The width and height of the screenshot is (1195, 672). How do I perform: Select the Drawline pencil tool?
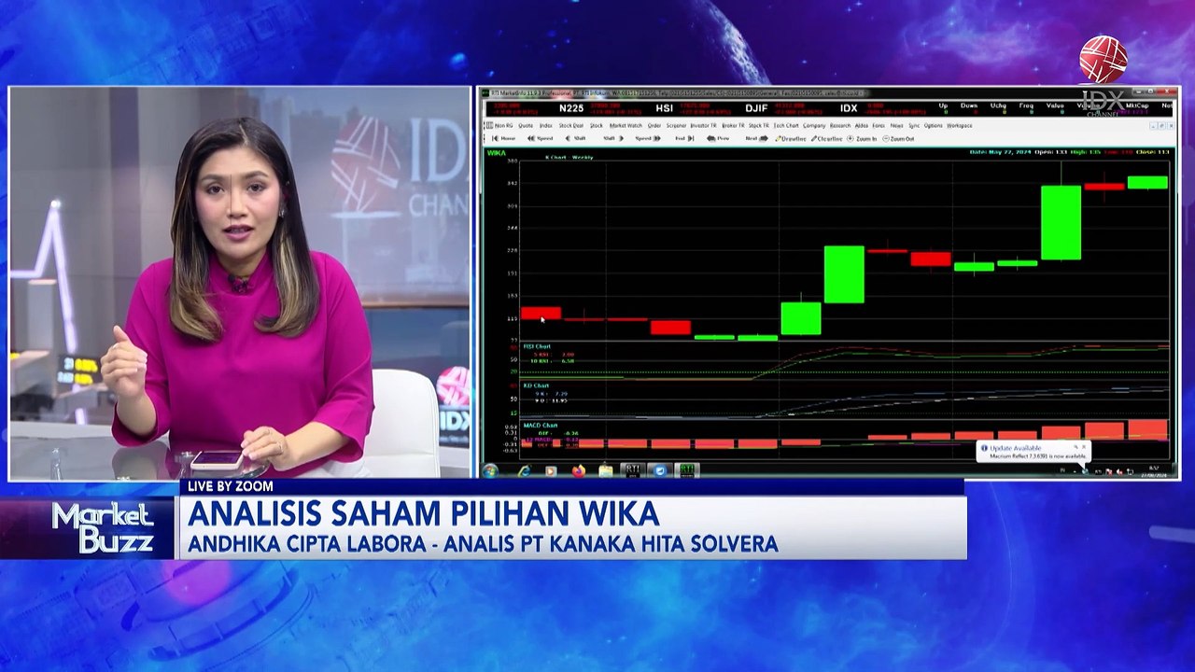[x=791, y=138]
